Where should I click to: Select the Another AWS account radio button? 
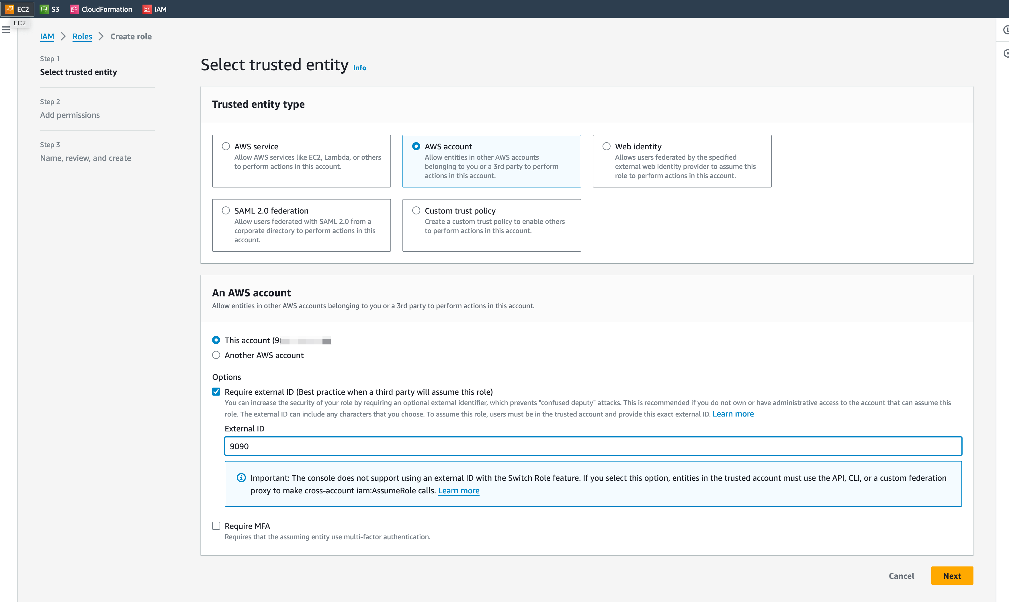pyautogui.click(x=216, y=355)
